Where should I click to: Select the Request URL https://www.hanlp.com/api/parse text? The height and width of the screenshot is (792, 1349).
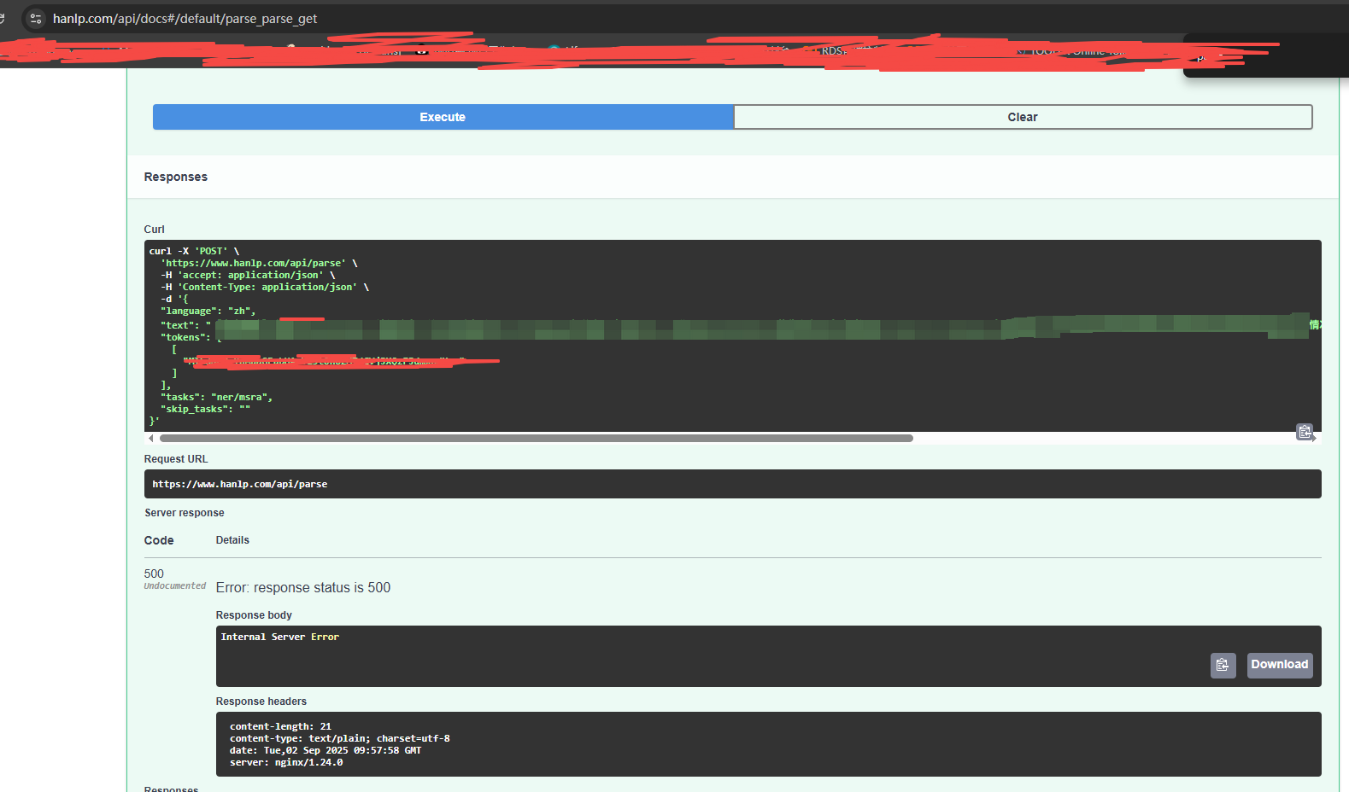point(239,484)
